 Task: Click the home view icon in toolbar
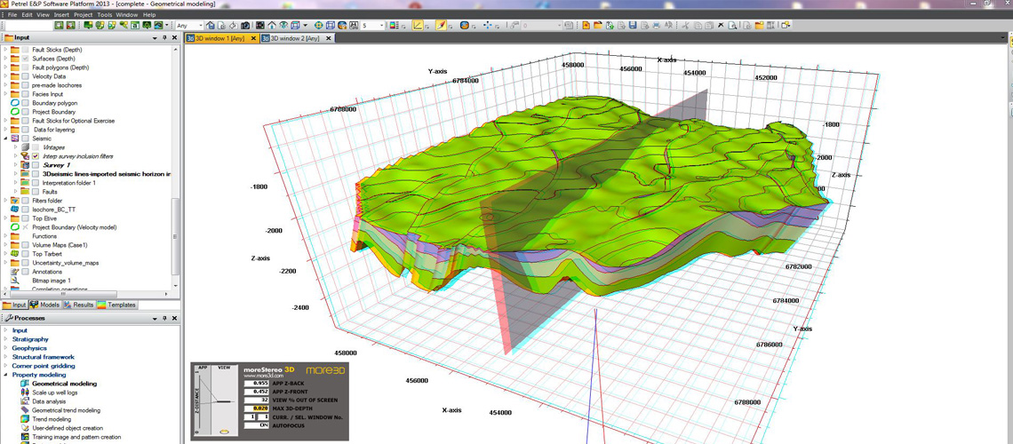click(271, 25)
